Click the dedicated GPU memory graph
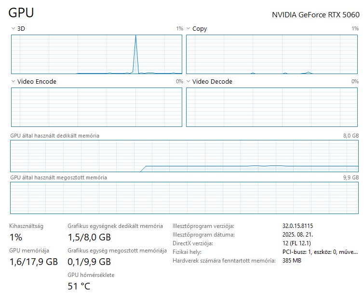 tap(184, 156)
